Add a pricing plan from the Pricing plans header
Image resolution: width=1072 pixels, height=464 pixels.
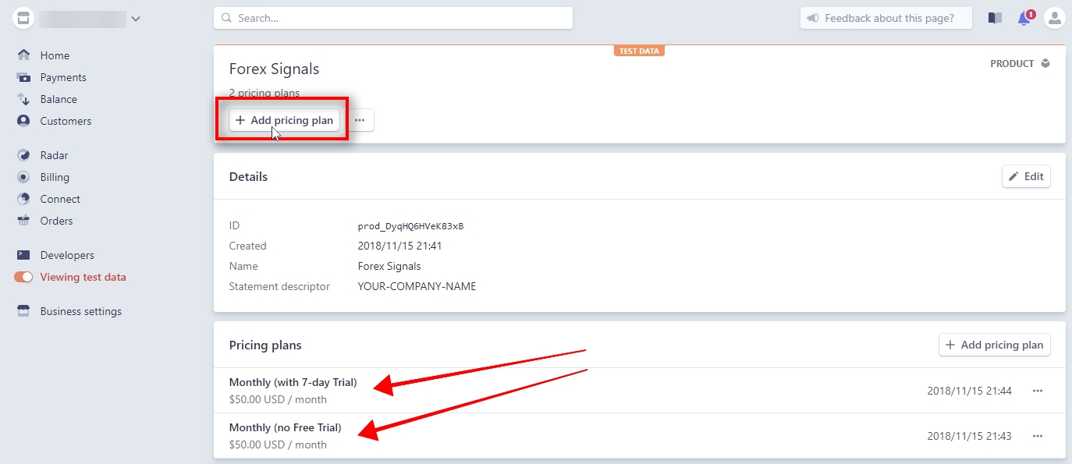[995, 345]
